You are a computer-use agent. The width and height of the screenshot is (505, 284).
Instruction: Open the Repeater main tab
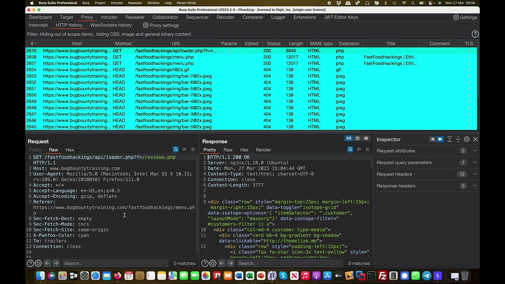135,17
